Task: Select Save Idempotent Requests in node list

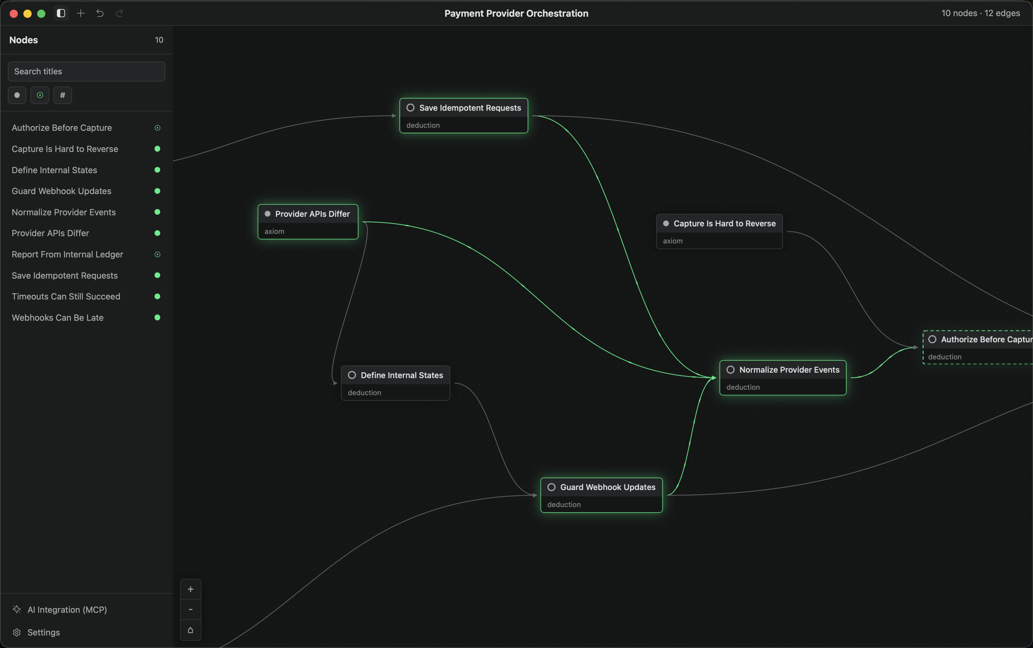Action: (x=86, y=276)
